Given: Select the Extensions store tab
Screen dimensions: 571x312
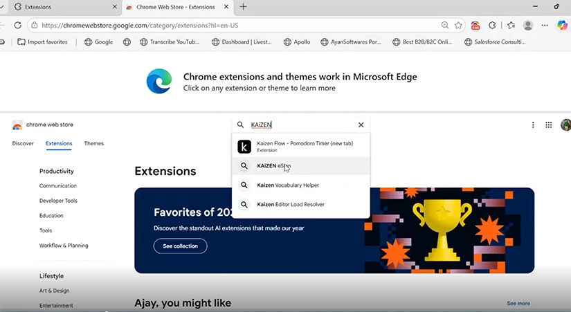Looking at the screenshot, I should (59, 143).
